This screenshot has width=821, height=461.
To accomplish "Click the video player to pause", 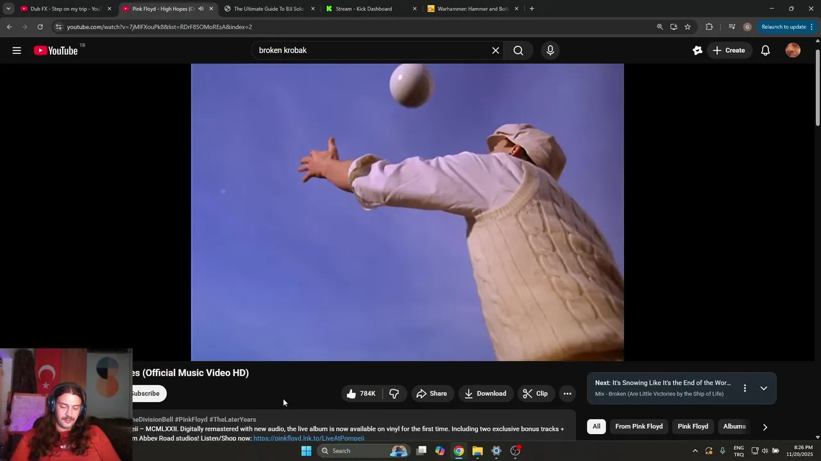I will 407,212.
